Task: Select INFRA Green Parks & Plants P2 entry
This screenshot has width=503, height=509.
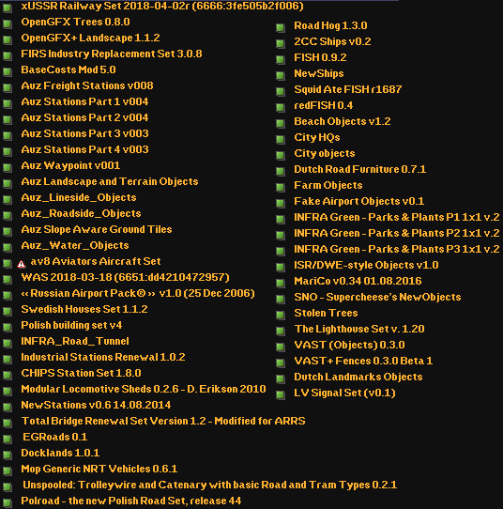Action: click(x=397, y=233)
